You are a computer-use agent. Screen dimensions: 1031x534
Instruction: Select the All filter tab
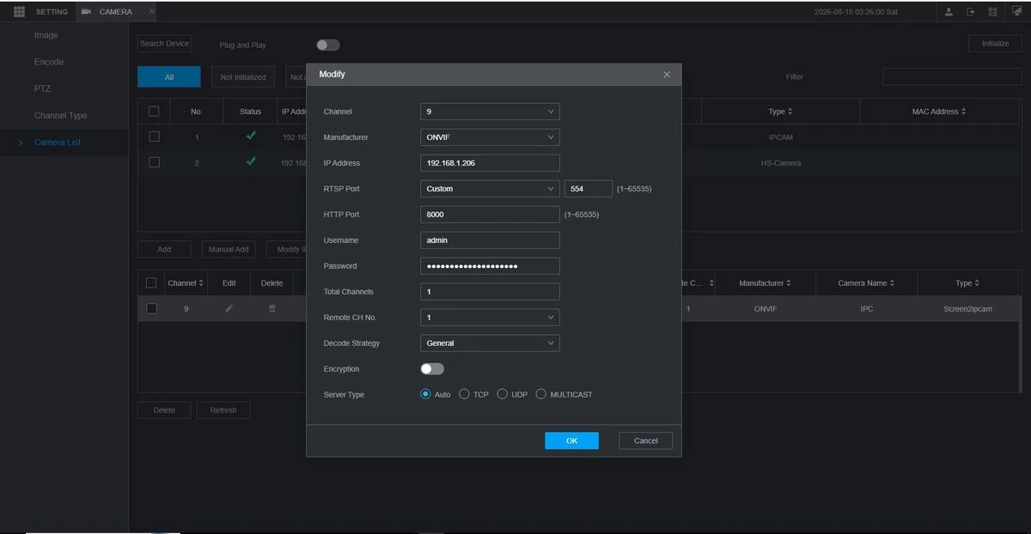coord(169,77)
